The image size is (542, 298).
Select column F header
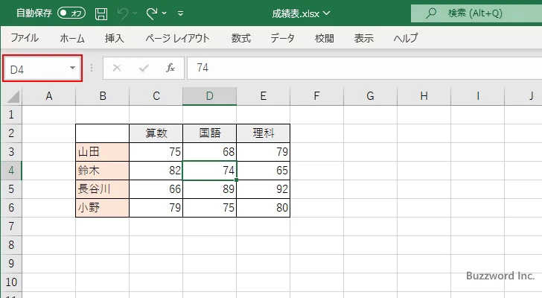point(316,96)
